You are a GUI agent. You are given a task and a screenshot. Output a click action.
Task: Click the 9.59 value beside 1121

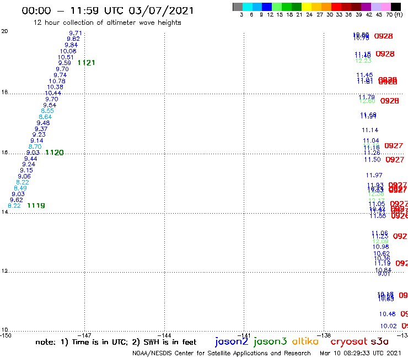[65, 63]
